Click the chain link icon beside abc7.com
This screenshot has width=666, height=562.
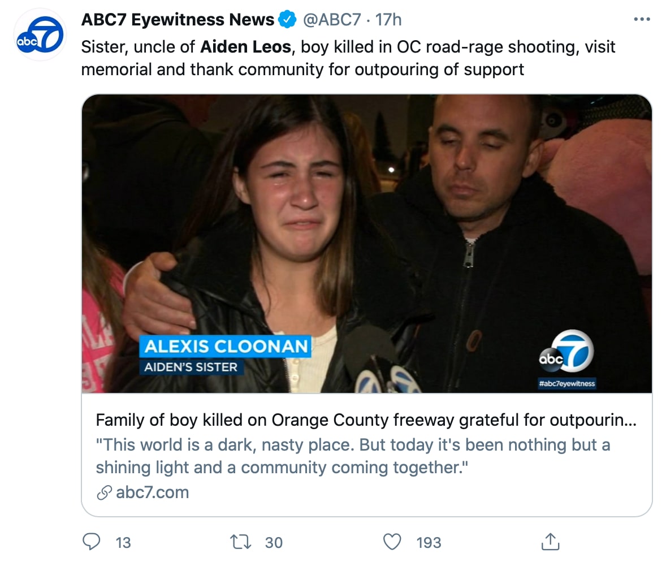(103, 492)
